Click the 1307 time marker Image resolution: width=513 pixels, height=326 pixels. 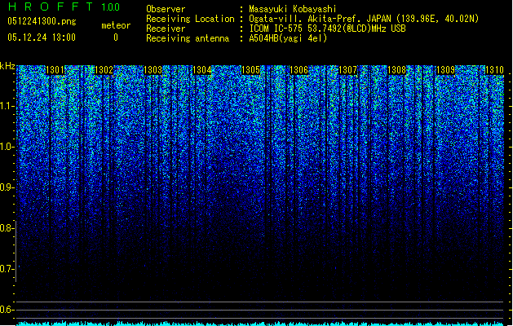click(x=347, y=70)
